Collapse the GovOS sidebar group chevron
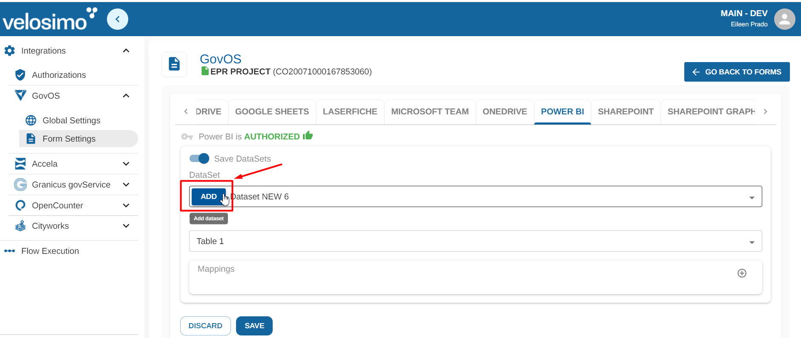This screenshot has height=338, width=801. [x=126, y=95]
